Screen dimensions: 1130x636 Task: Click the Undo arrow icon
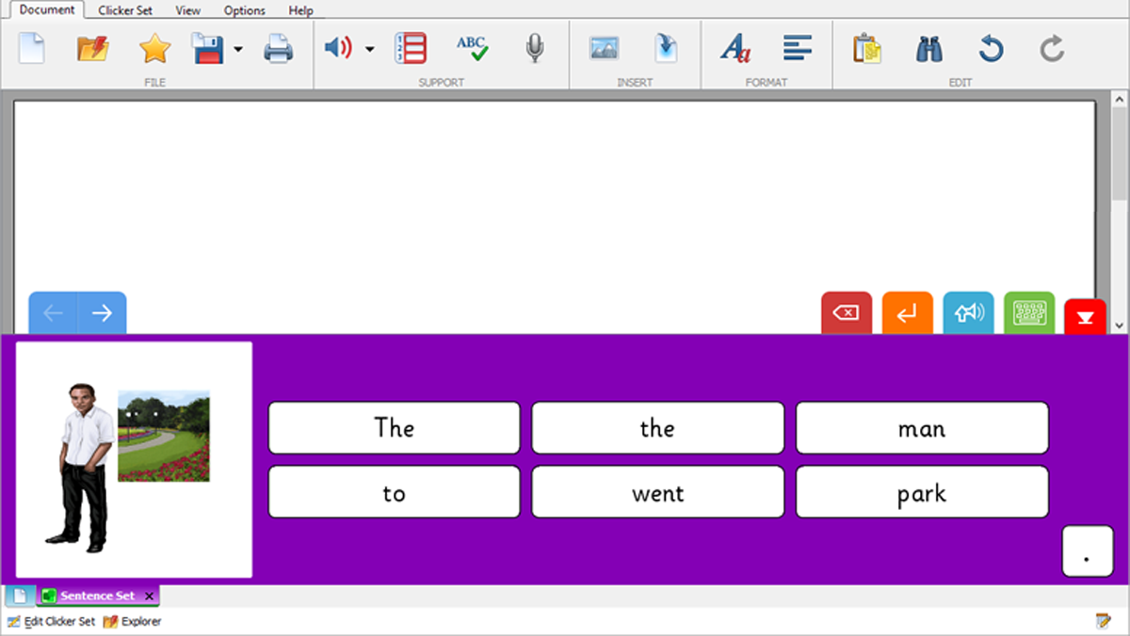991,48
